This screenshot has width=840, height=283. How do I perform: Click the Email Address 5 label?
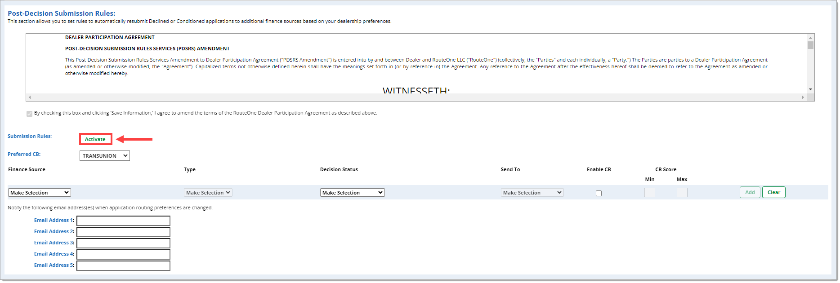click(54, 265)
